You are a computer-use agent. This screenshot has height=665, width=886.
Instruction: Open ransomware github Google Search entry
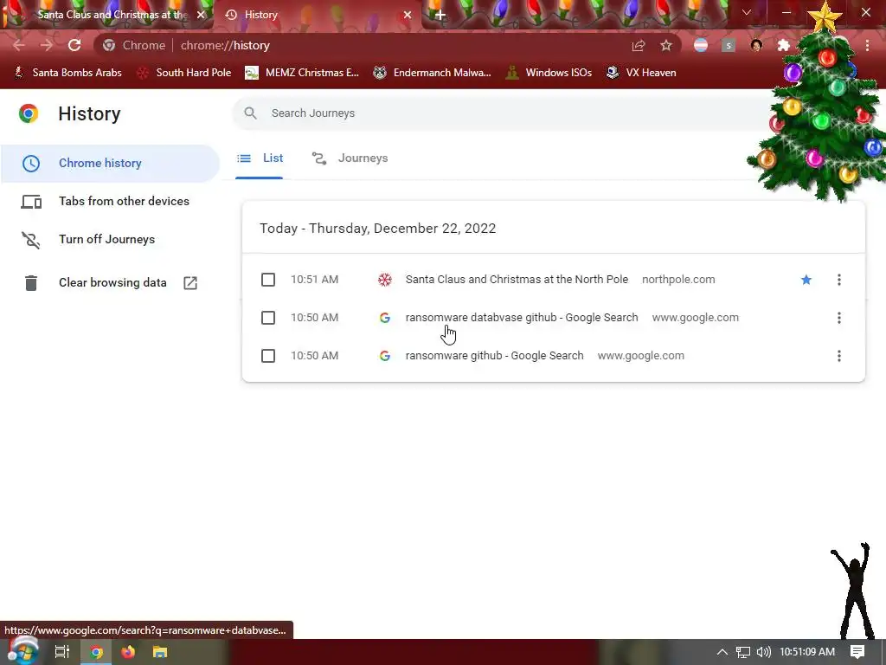point(494,356)
